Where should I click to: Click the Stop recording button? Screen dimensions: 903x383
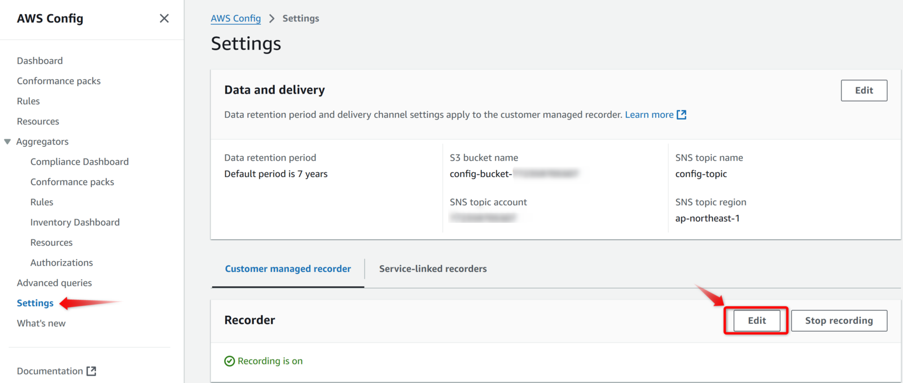point(839,320)
